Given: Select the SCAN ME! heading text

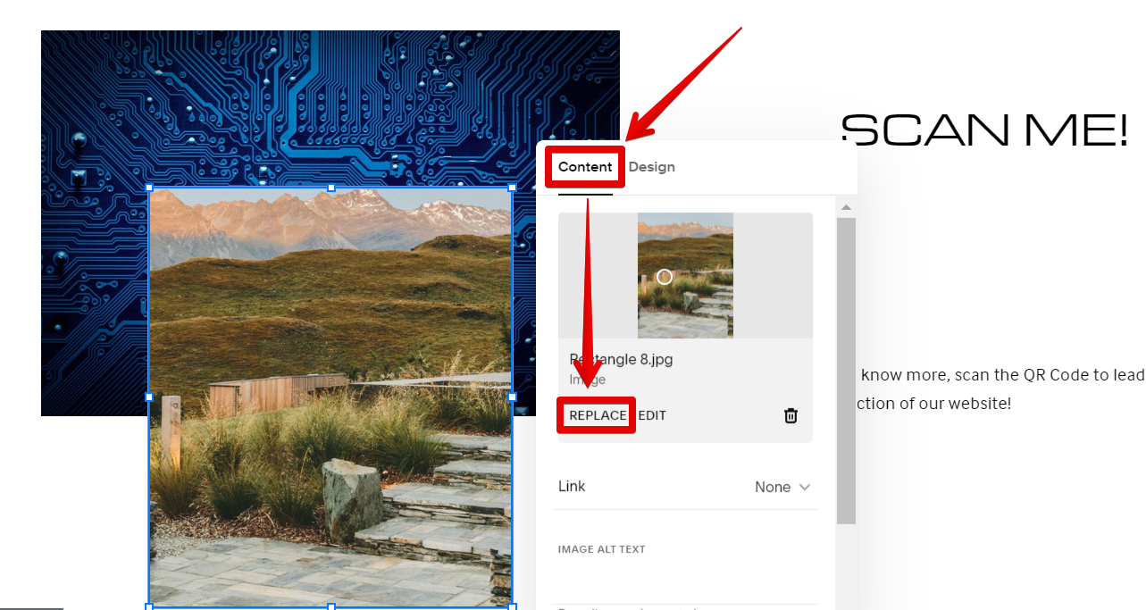Looking at the screenshot, I should pos(985,131).
